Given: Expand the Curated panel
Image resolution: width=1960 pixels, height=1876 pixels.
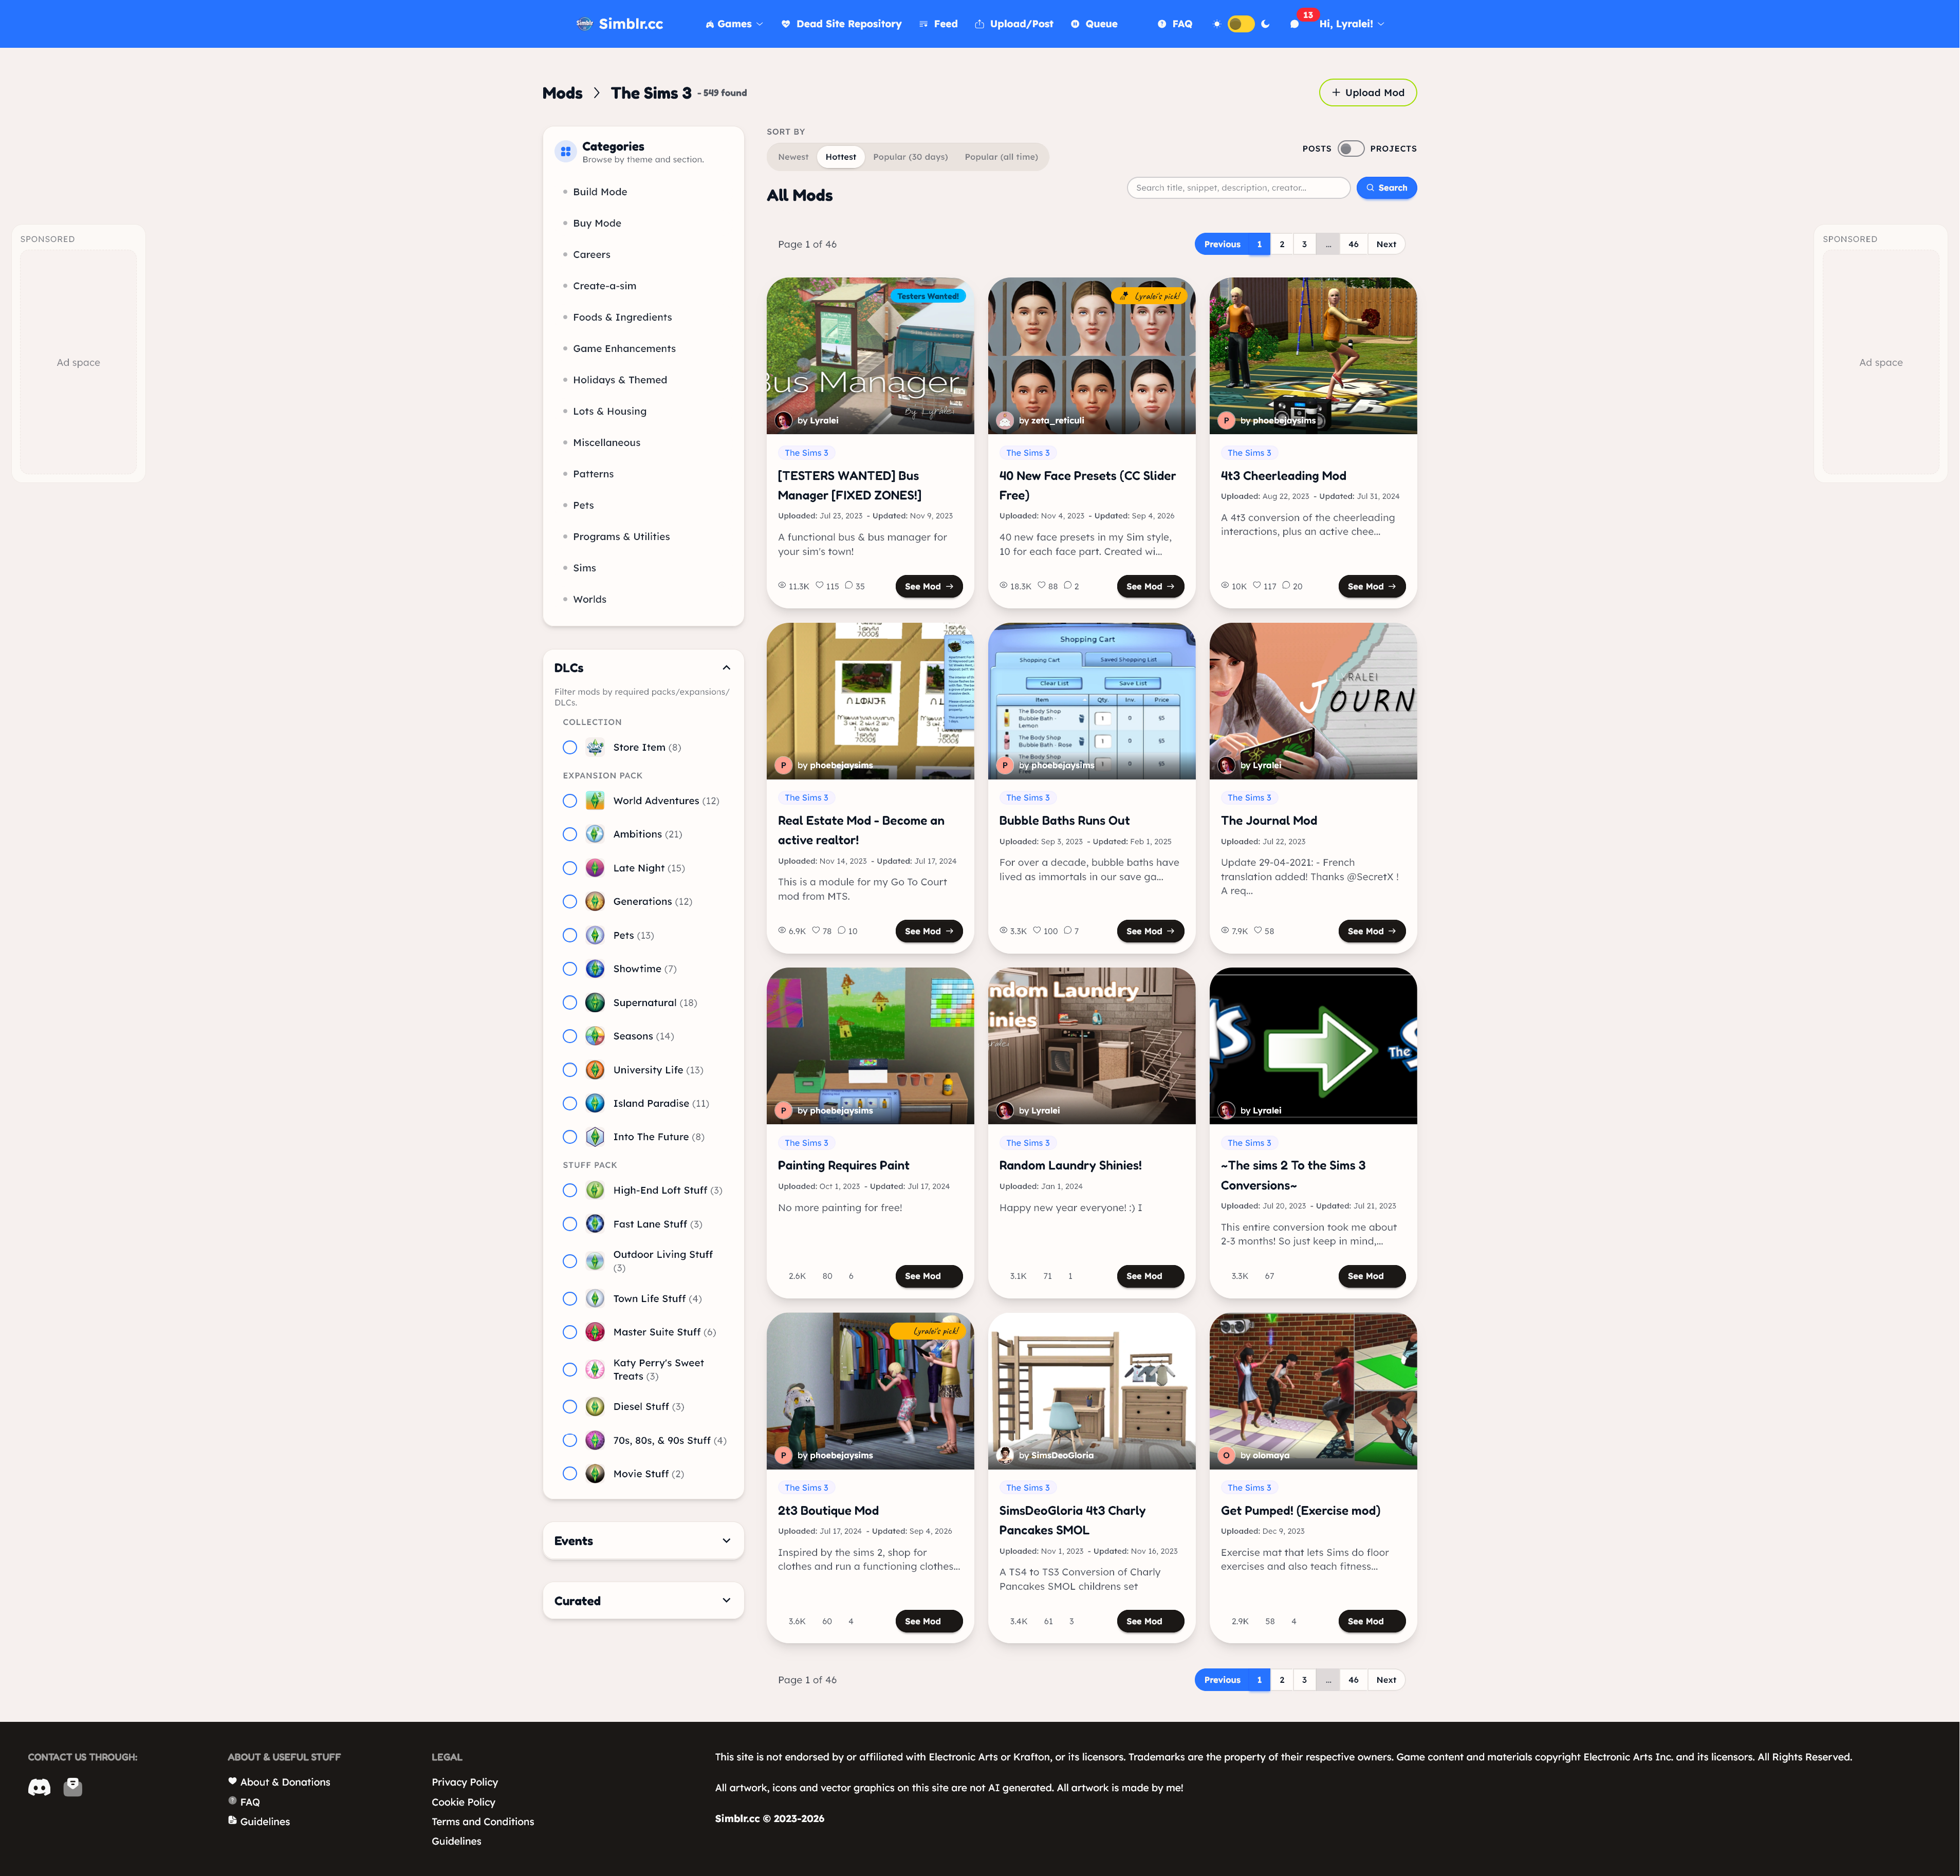Looking at the screenshot, I should coord(643,1601).
